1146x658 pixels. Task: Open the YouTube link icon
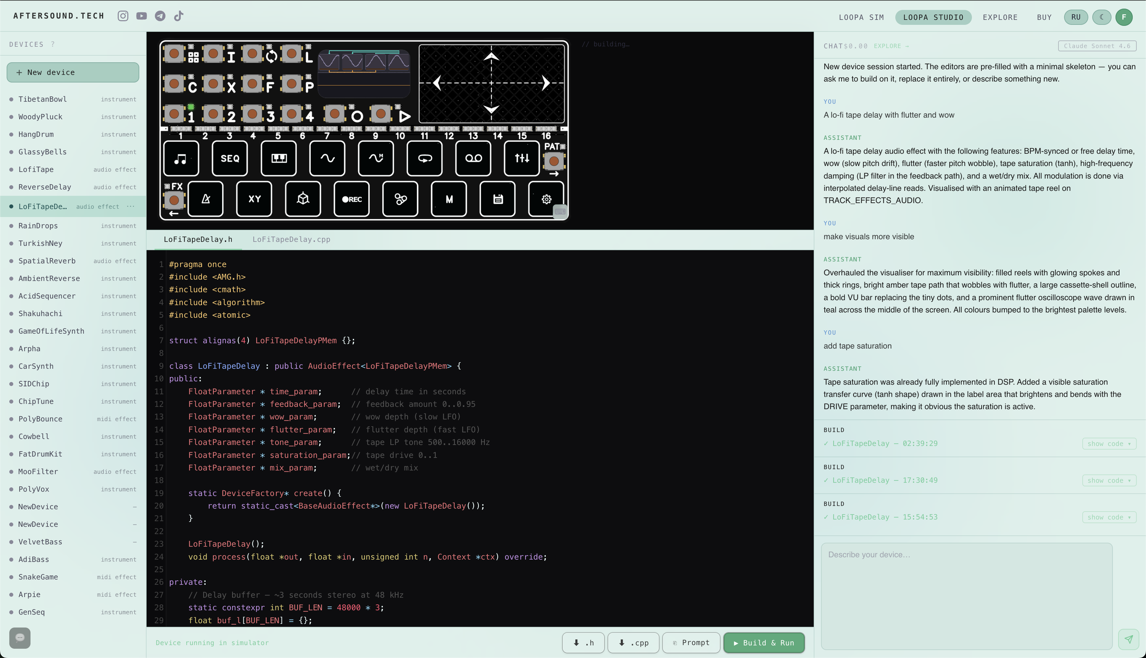[142, 16]
